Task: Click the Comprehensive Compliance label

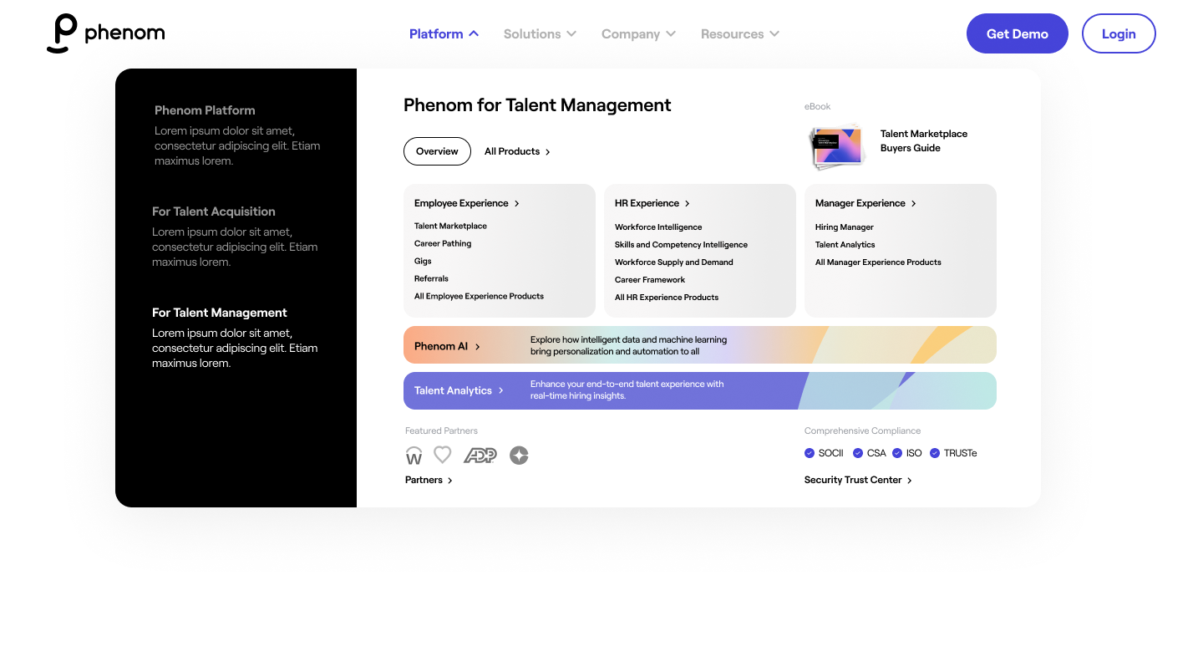Action: click(862, 430)
